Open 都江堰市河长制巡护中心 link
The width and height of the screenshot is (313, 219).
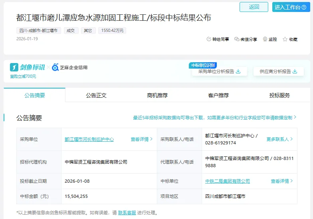click(x=89, y=139)
